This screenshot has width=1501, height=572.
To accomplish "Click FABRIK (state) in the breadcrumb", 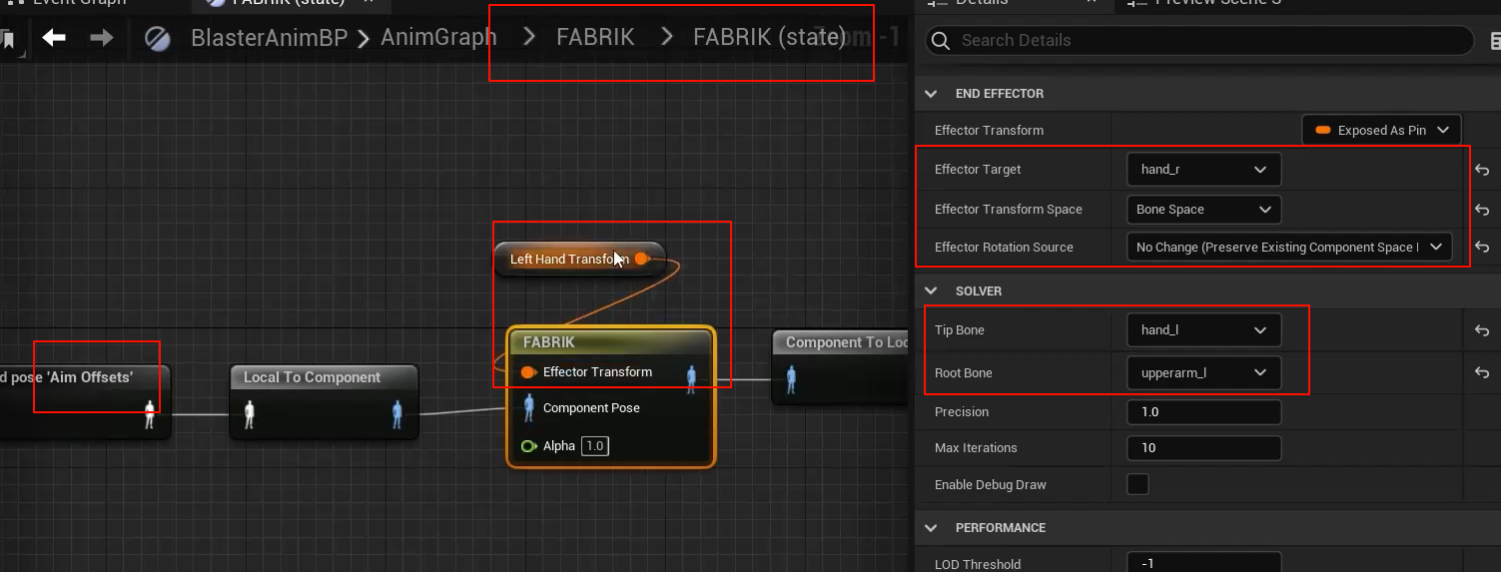I will click(769, 38).
